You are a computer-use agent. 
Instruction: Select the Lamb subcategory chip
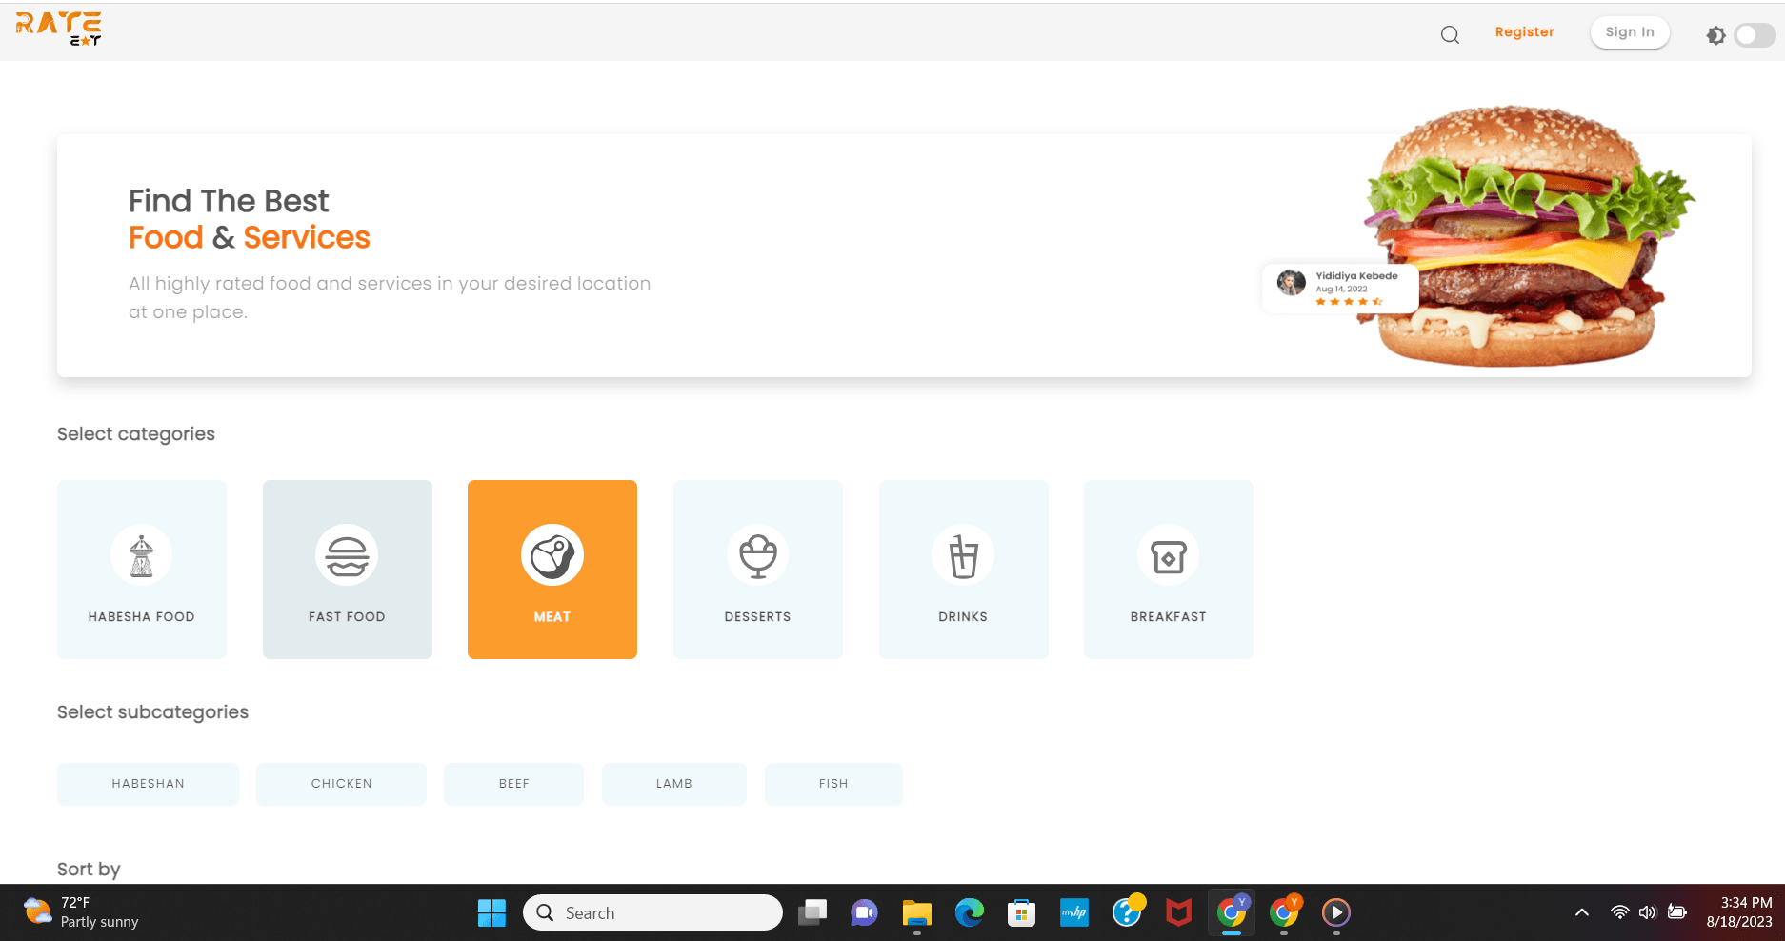673,784
